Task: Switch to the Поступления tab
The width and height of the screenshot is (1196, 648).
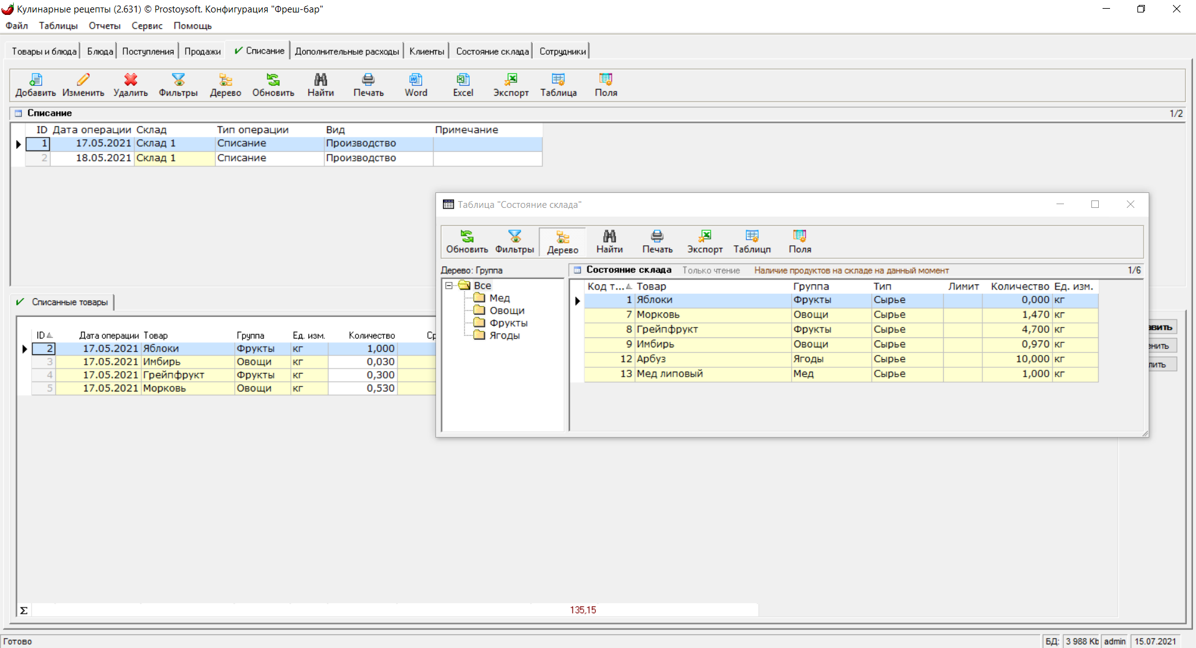Action: 148,51
